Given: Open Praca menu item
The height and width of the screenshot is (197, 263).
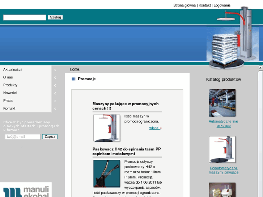Looking at the screenshot, I should click(x=8, y=100).
